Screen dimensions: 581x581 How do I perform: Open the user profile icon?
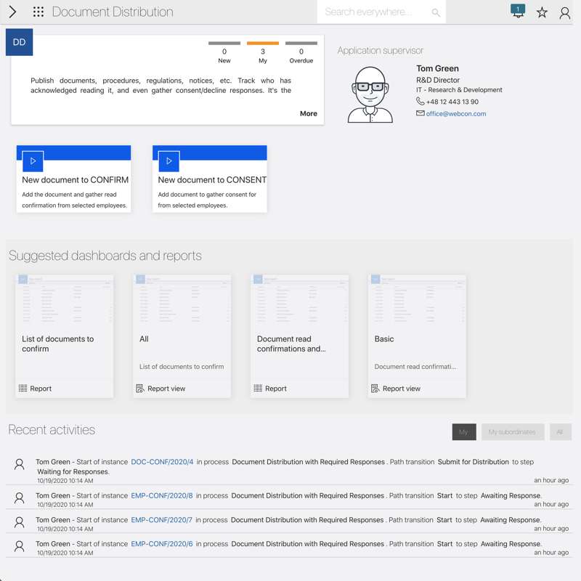[x=564, y=12]
